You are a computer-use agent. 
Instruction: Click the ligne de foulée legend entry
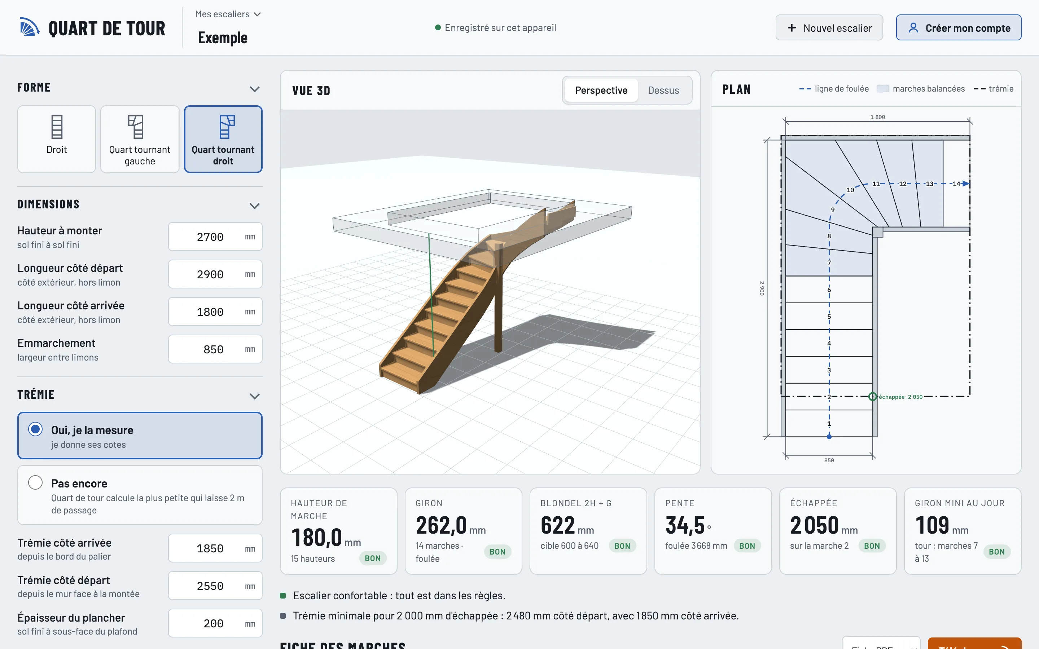click(834, 89)
